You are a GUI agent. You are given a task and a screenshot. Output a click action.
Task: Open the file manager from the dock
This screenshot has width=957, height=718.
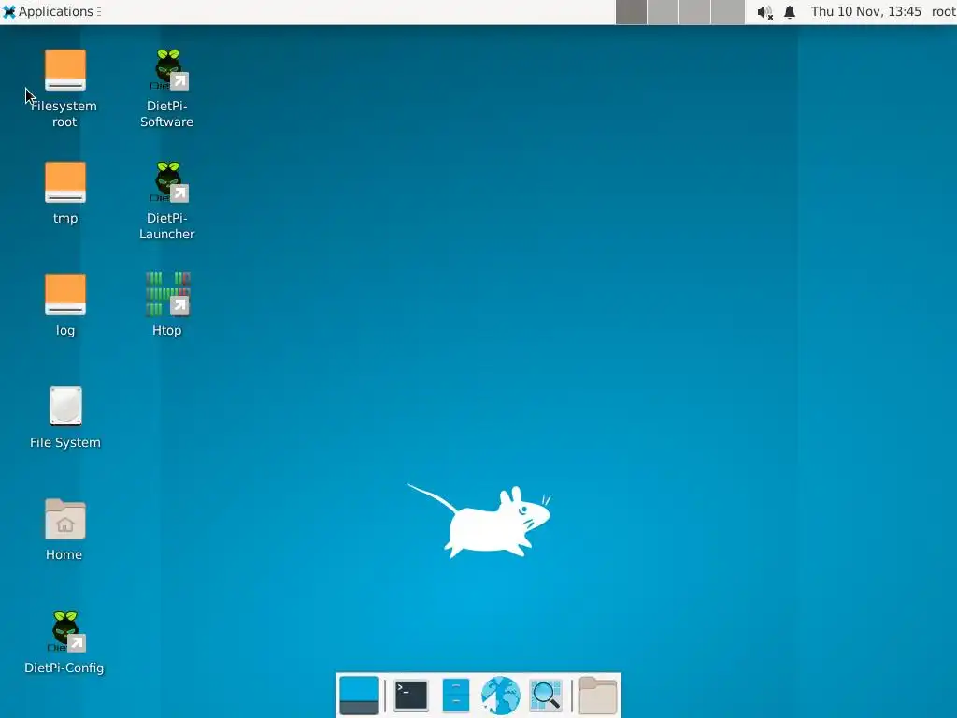coord(455,696)
